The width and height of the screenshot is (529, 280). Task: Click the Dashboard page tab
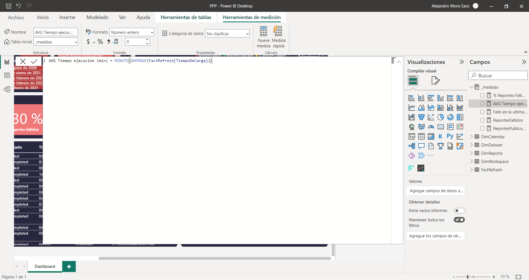pyautogui.click(x=45, y=267)
